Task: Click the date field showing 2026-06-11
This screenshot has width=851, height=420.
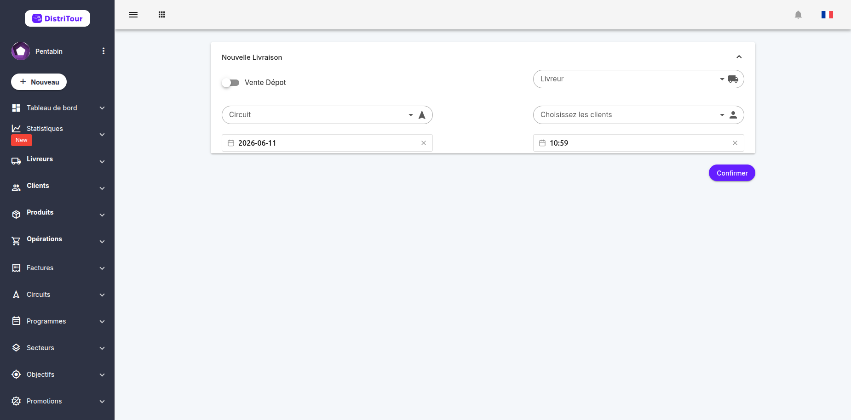Action: 327,143
